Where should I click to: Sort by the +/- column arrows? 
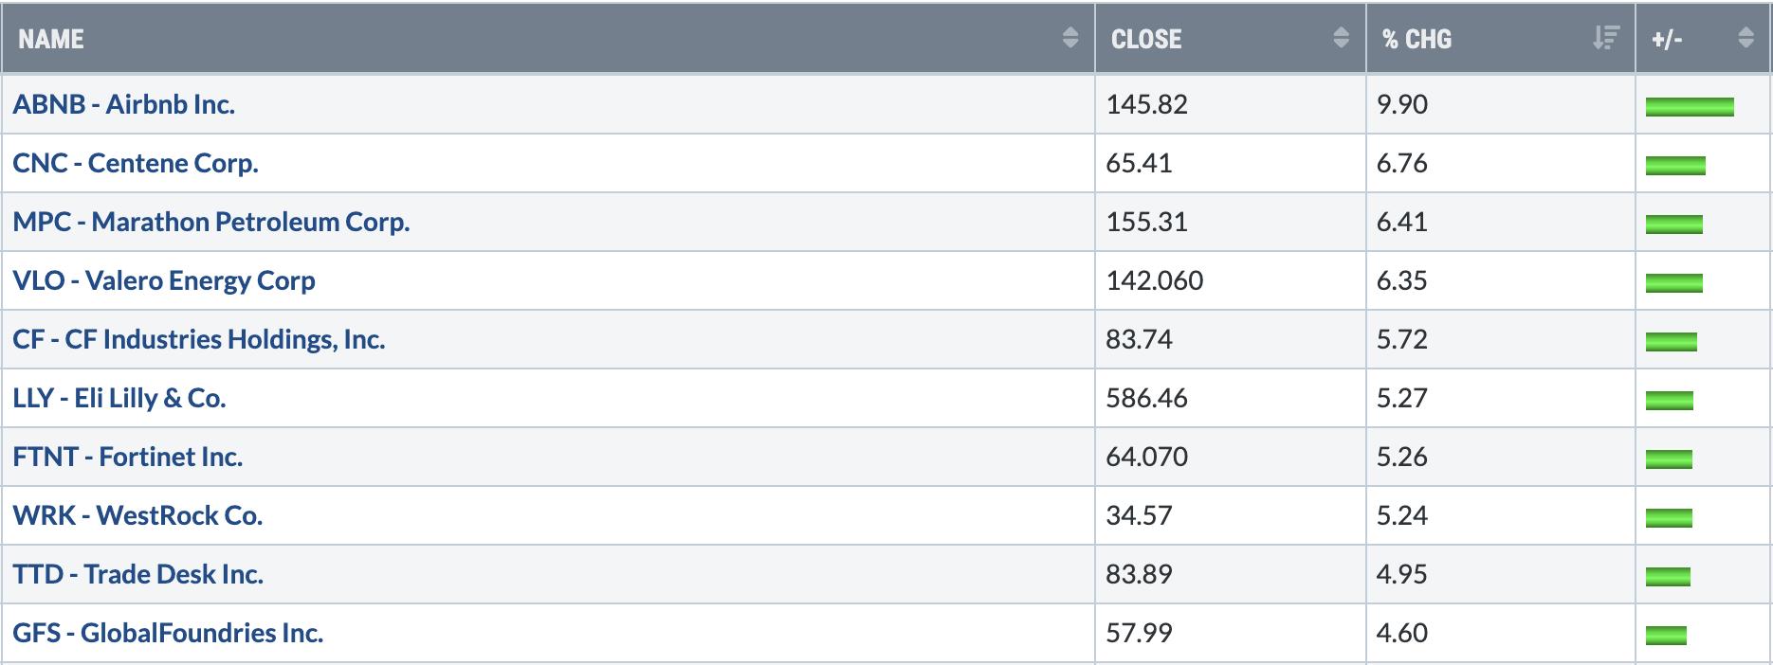tap(1746, 38)
